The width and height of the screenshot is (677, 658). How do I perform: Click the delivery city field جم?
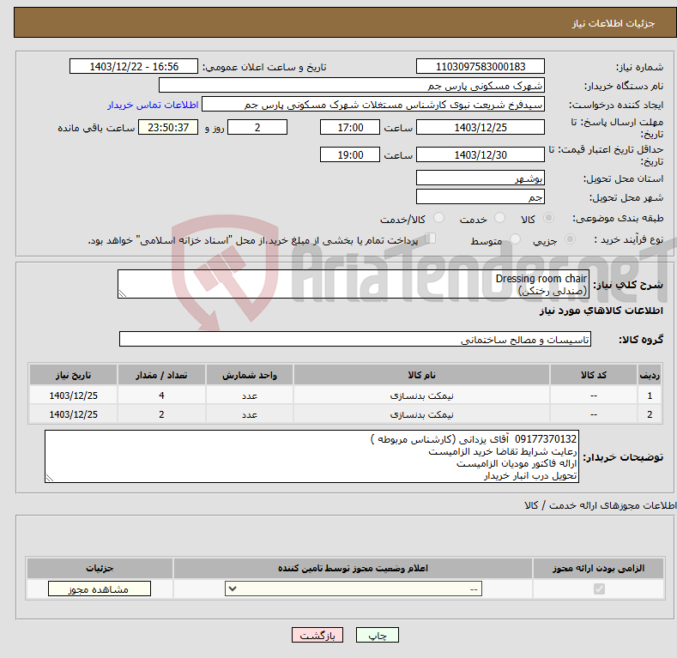(x=481, y=196)
